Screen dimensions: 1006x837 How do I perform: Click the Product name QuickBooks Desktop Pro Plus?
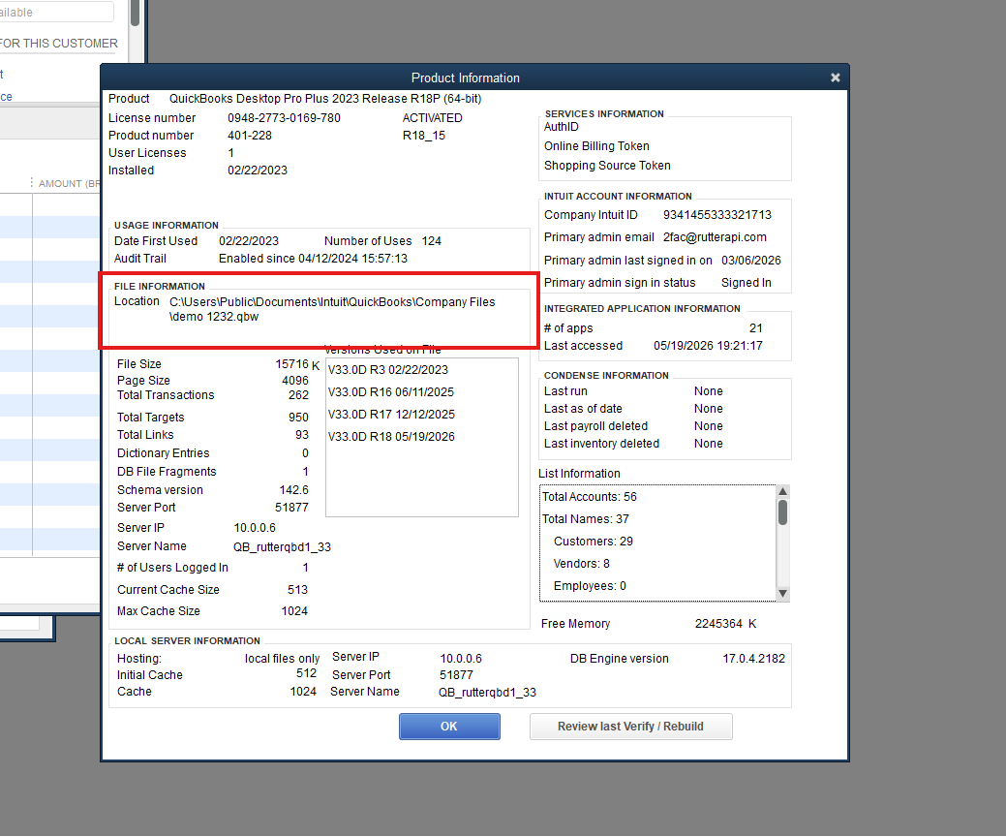[x=325, y=99]
